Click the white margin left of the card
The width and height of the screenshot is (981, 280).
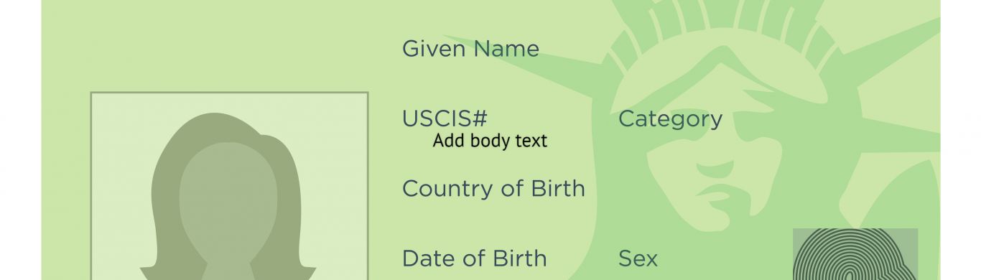pos(20,140)
